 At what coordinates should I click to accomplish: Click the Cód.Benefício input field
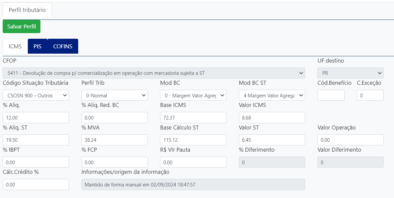coord(331,95)
